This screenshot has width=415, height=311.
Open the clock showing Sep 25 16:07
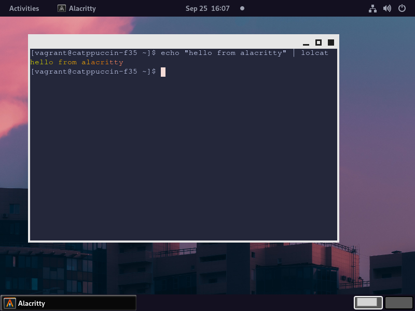tap(208, 8)
